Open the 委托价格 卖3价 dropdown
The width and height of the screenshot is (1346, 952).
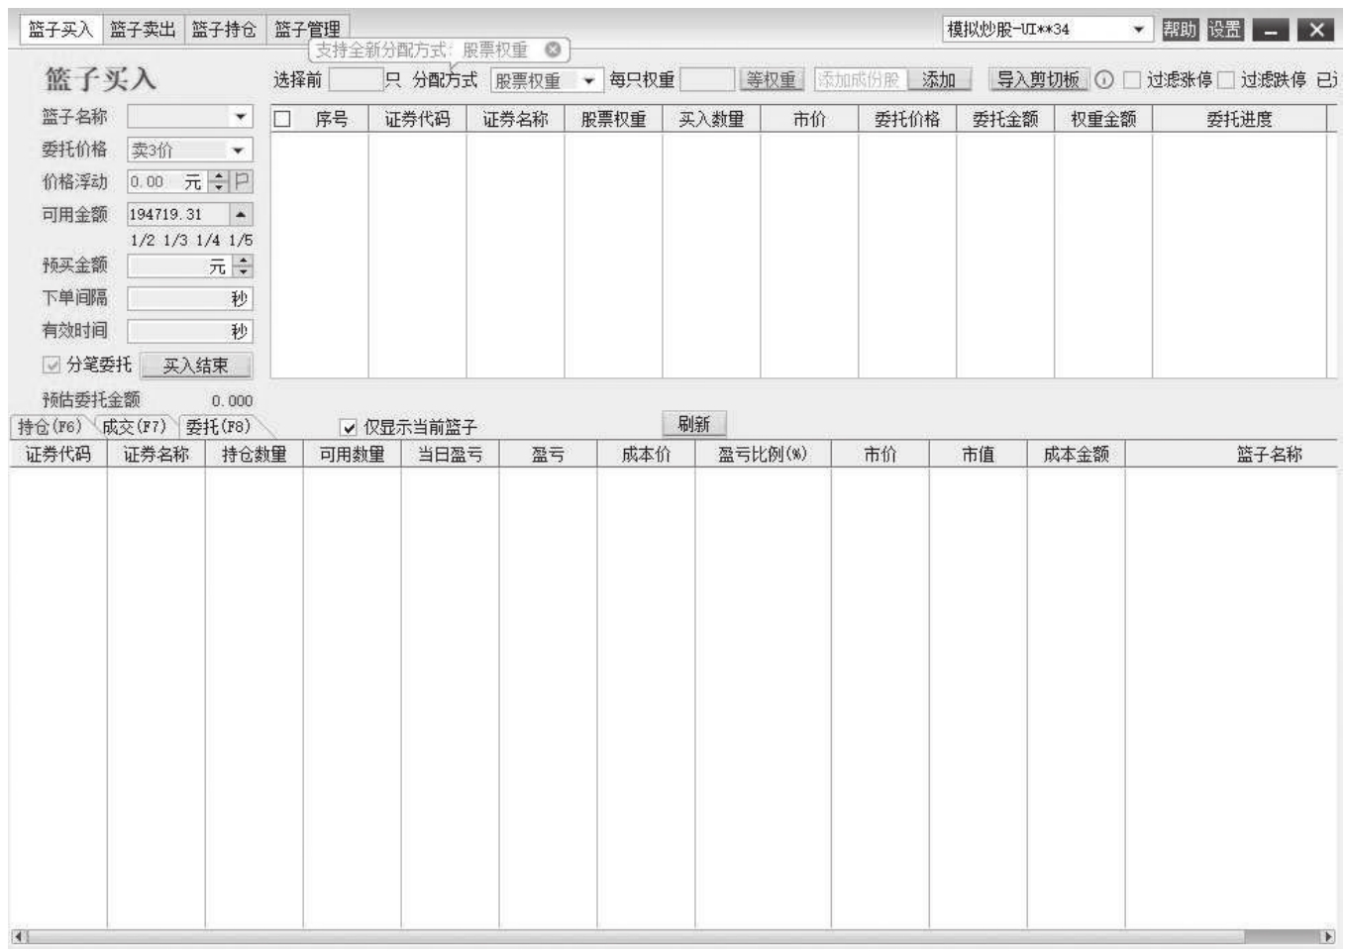point(239,150)
